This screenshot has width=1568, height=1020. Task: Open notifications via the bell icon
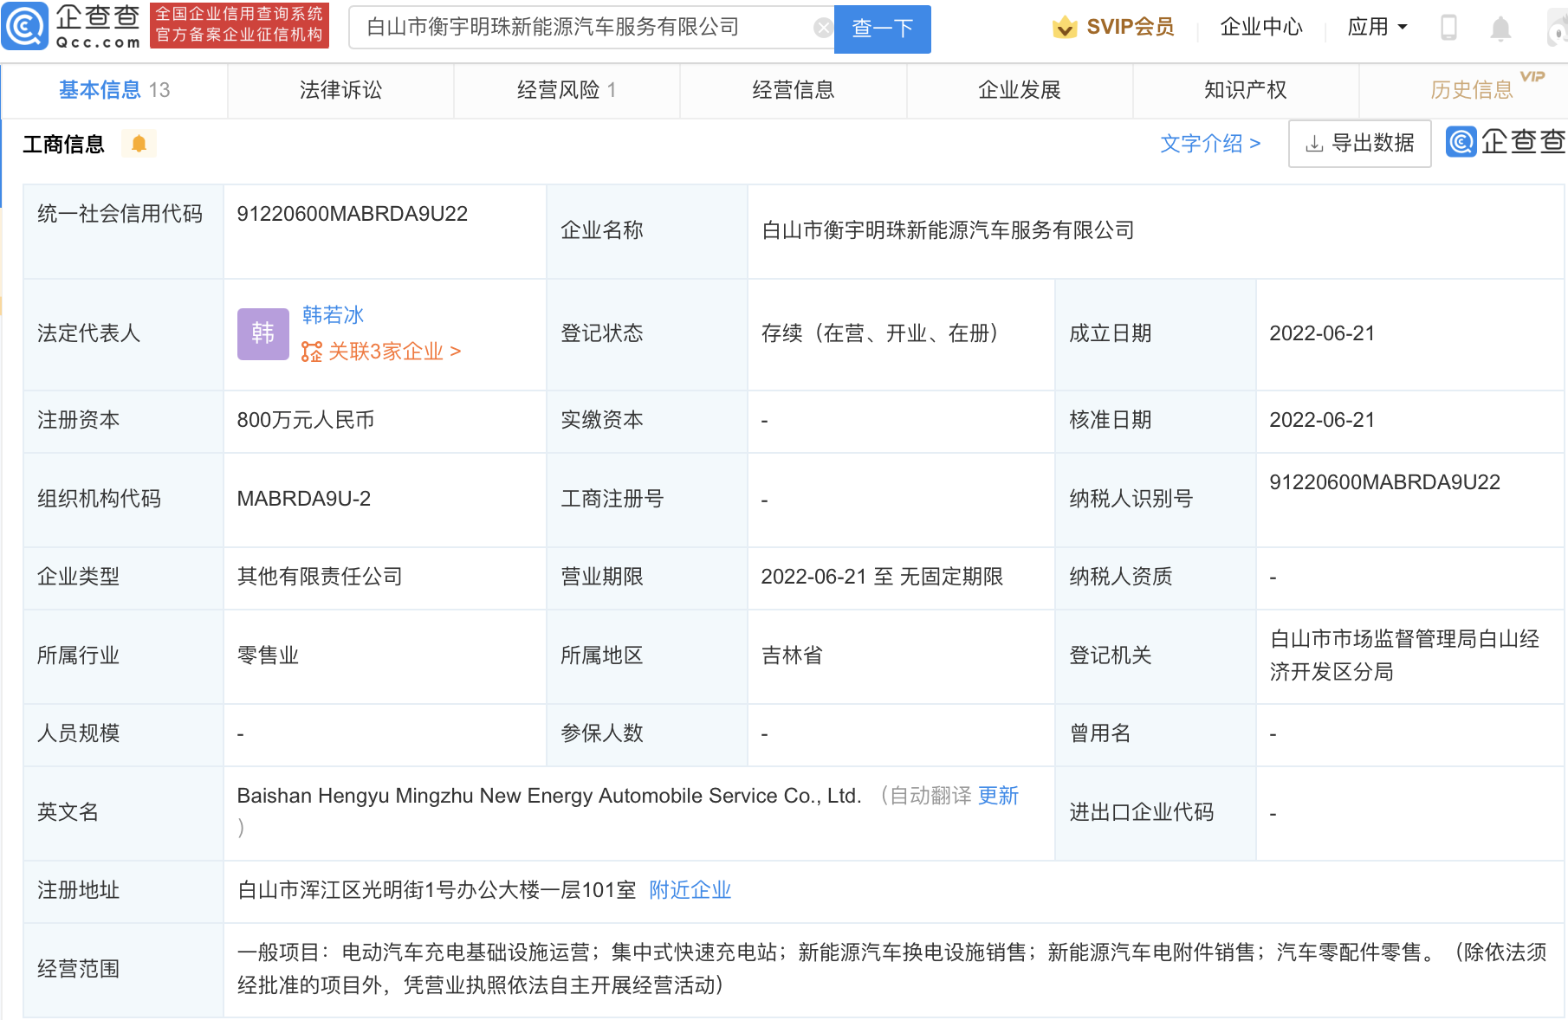[1498, 27]
